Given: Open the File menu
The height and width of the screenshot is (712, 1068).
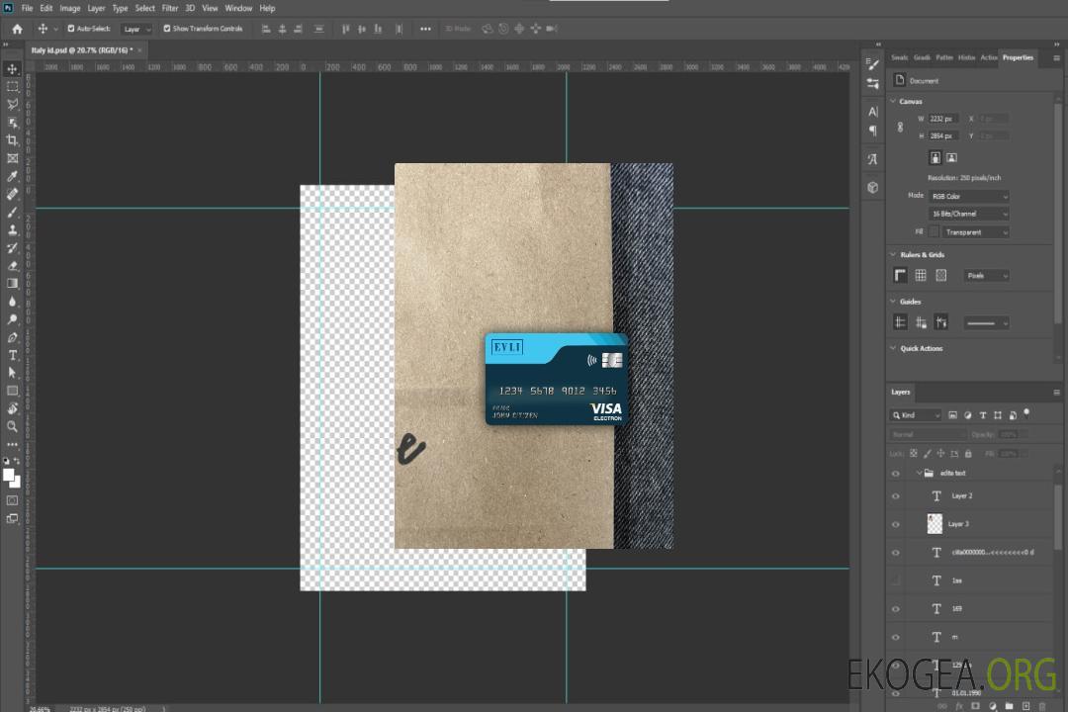Looking at the screenshot, I should (x=27, y=8).
